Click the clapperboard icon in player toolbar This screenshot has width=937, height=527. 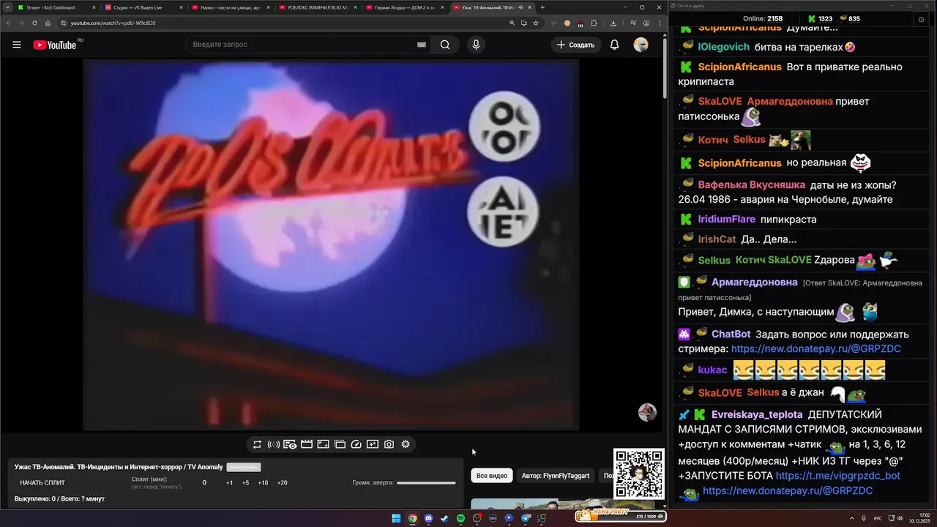[x=307, y=444]
